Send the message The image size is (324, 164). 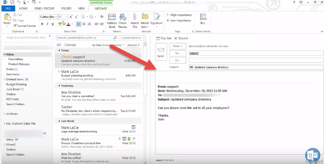coord(160,52)
